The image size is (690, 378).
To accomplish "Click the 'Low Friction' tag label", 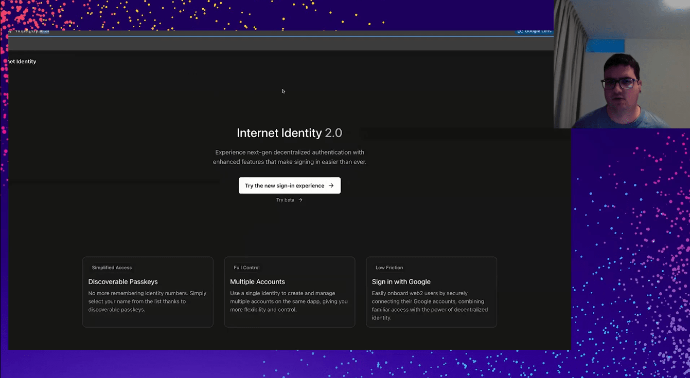I will click(390, 268).
